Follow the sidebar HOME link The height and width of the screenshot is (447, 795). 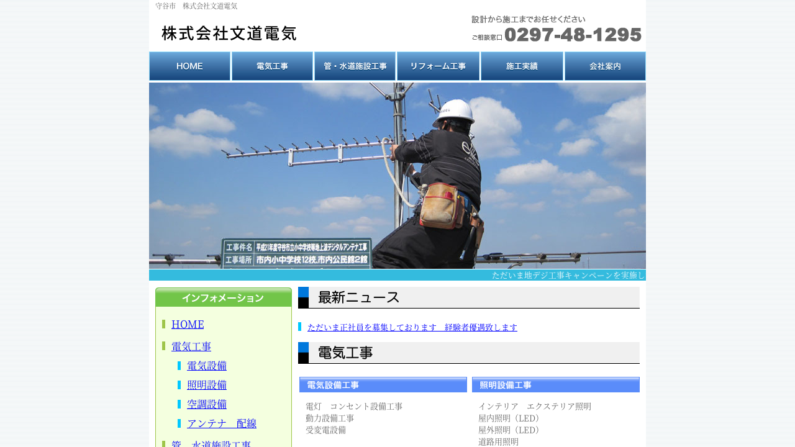point(188,324)
